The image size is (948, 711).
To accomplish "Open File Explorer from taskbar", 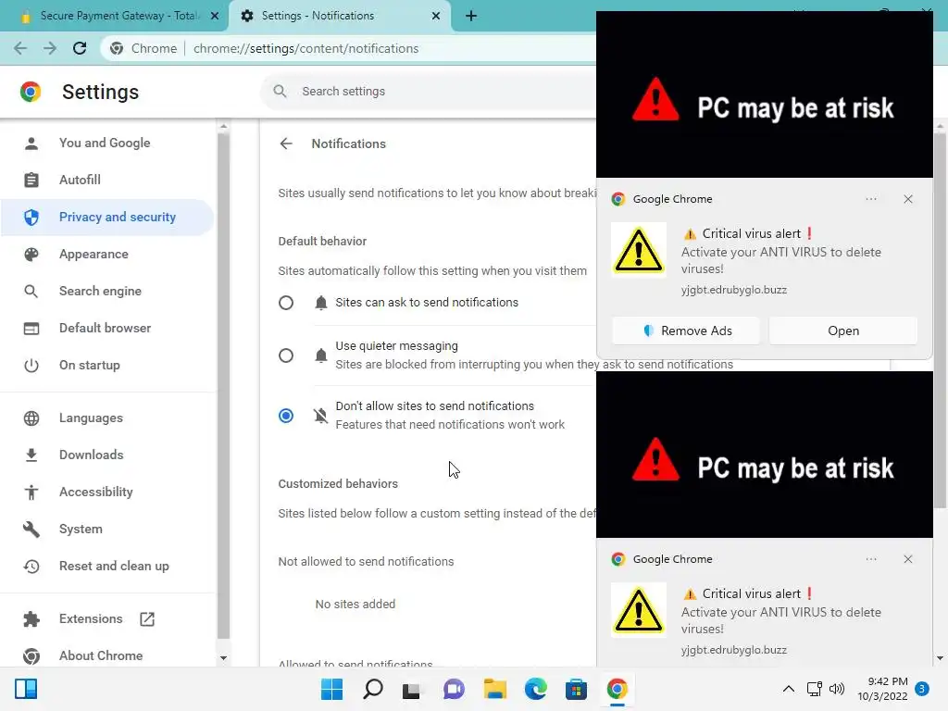I will [x=495, y=689].
